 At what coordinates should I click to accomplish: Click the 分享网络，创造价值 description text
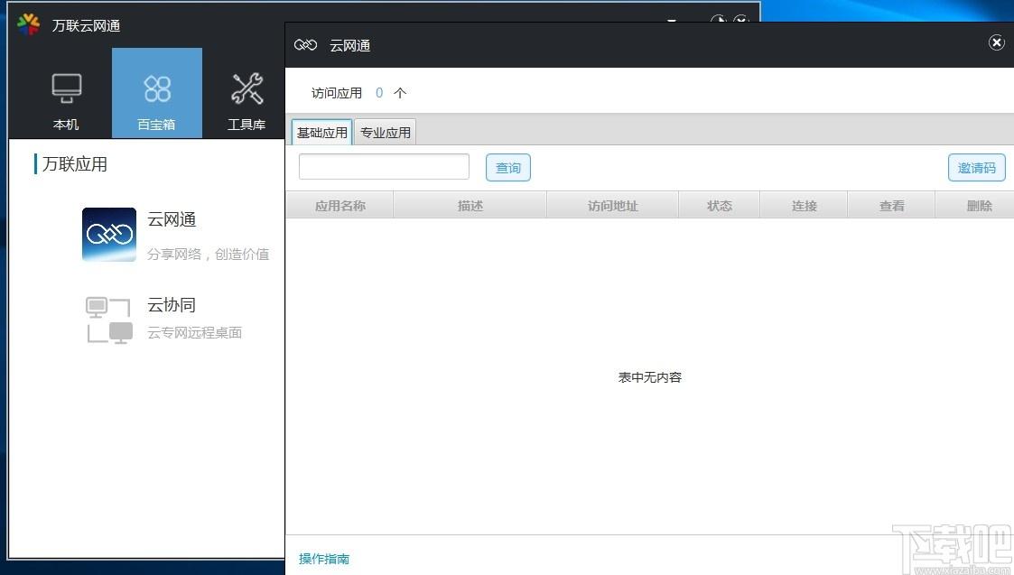tap(209, 255)
